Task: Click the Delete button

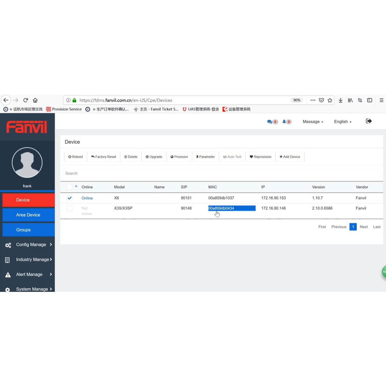Action: (131, 157)
